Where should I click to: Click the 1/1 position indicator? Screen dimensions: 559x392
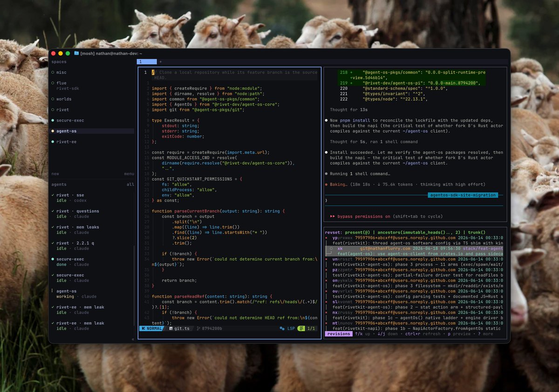pyautogui.click(x=312, y=329)
